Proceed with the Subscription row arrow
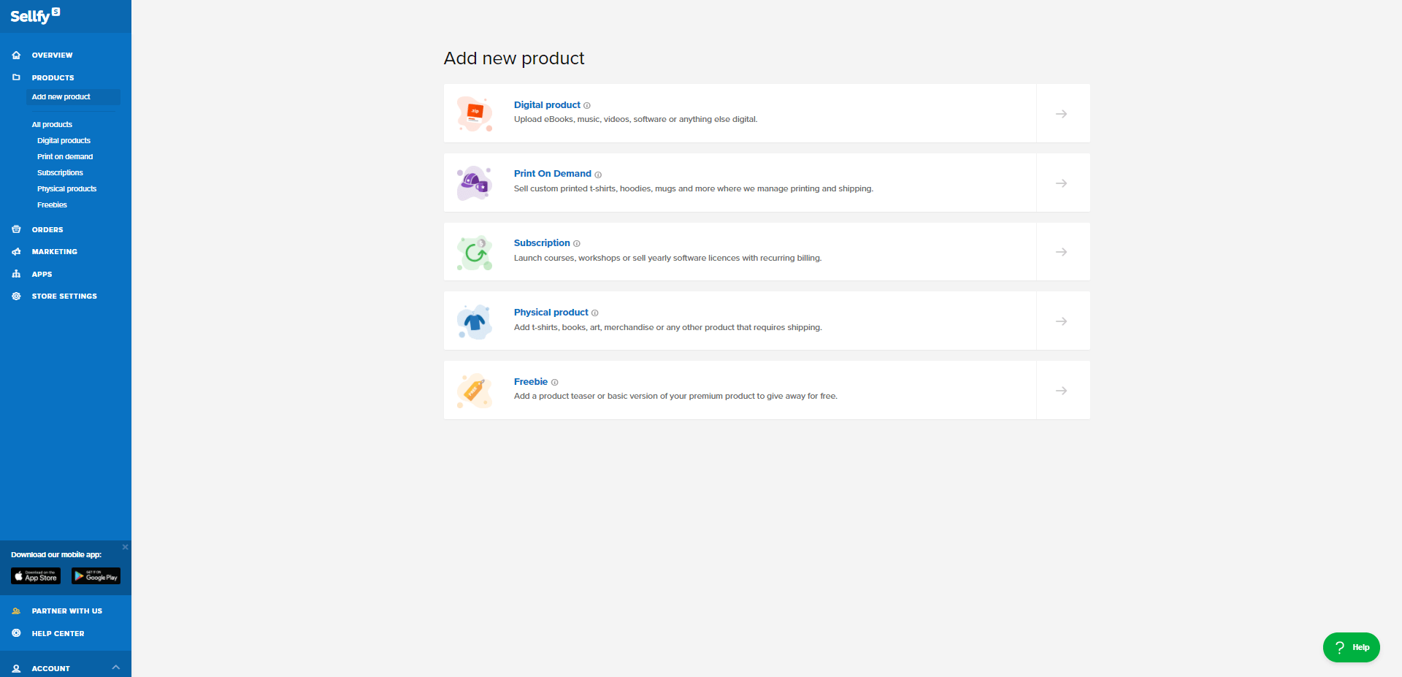Viewport: 1402px width, 677px height. click(1062, 252)
